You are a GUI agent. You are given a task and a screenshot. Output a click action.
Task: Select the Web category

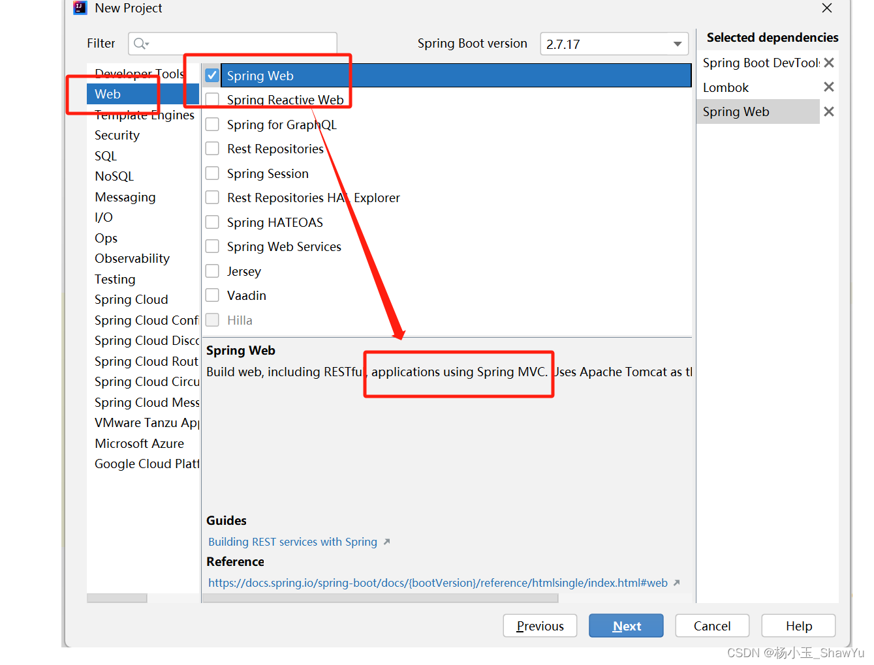click(x=143, y=94)
